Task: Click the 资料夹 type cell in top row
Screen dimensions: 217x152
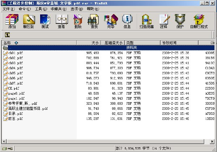Action: pos(132,48)
